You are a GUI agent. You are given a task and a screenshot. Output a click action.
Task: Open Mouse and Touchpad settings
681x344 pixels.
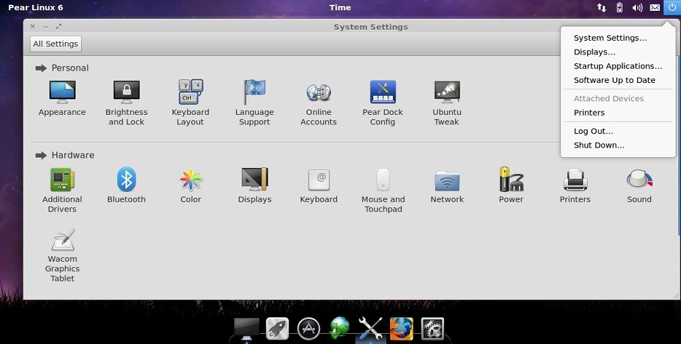pos(383,190)
